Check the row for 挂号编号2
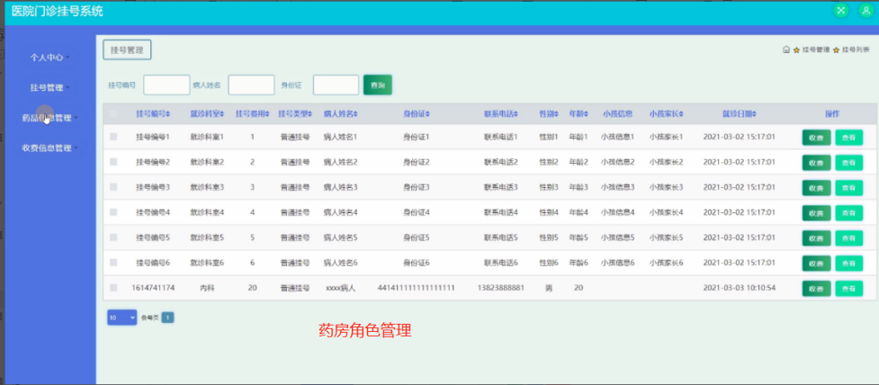This screenshot has width=879, height=385. pyautogui.click(x=113, y=162)
